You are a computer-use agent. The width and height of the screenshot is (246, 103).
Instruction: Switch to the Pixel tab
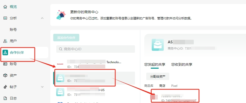pos(174,86)
